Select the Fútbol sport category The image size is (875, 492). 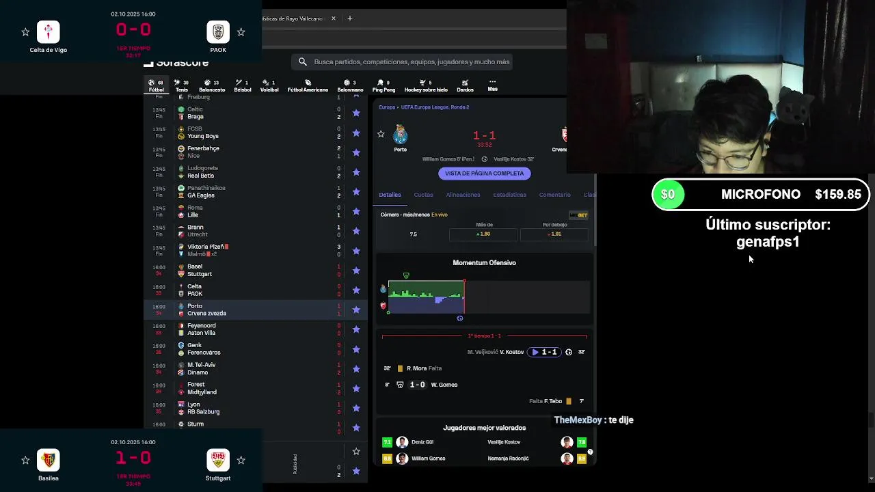(x=157, y=85)
